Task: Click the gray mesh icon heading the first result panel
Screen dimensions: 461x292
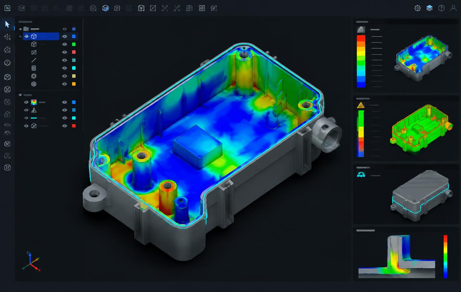Action: (361, 29)
